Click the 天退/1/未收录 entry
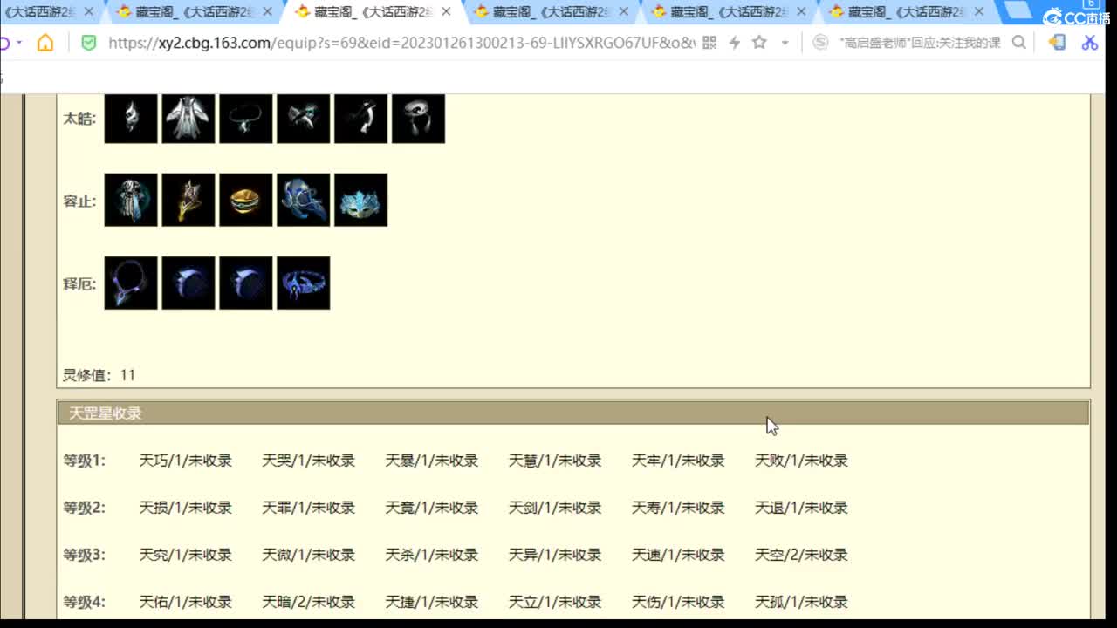 tap(801, 508)
